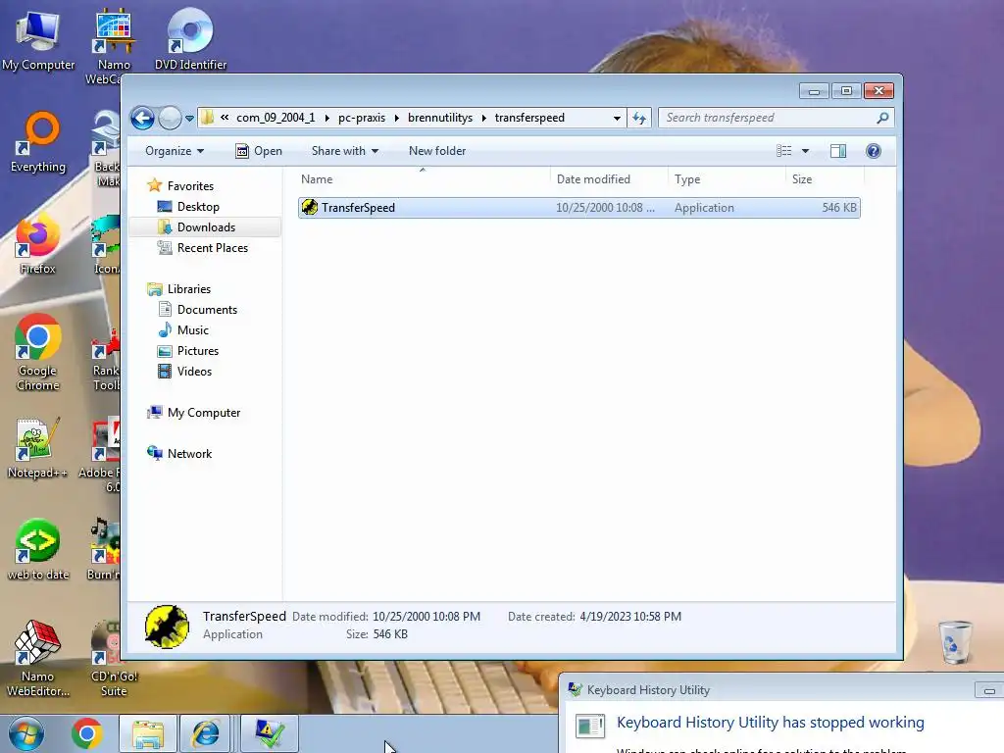Expand arrow after brennutilitys in the breadcrumb
This screenshot has width=1004, height=753.
coord(484,118)
